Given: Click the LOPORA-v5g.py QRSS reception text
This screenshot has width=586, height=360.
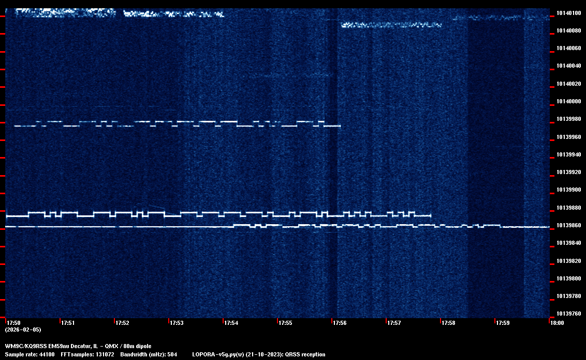Looking at the screenshot, I should (258, 354).
